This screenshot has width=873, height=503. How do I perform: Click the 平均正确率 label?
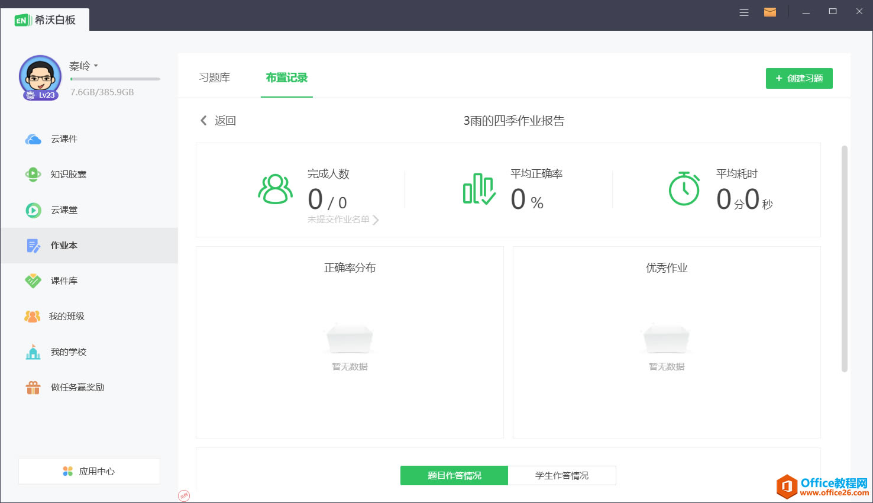click(536, 174)
